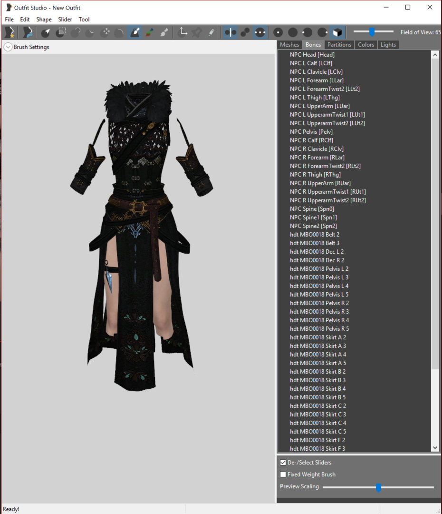Image resolution: width=442 pixels, height=514 pixels.
Task: Switch to the Bones tab
Action: 313,45
